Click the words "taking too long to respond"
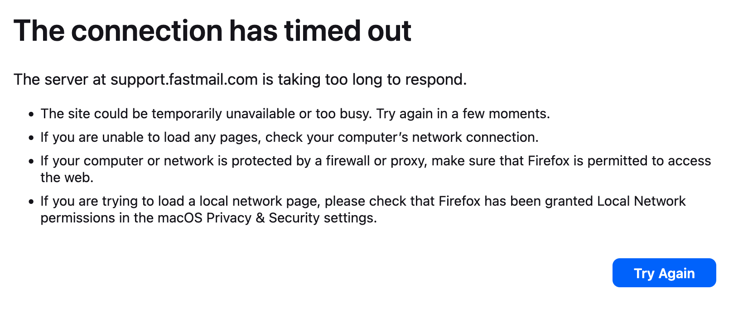This screenshot has width=743, height=309. click(371, 80)
